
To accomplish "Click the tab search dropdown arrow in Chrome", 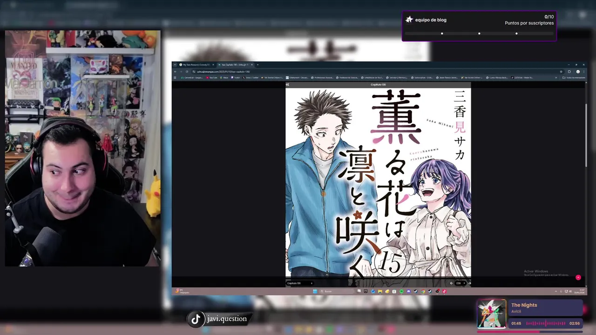I will coord(175,65).
